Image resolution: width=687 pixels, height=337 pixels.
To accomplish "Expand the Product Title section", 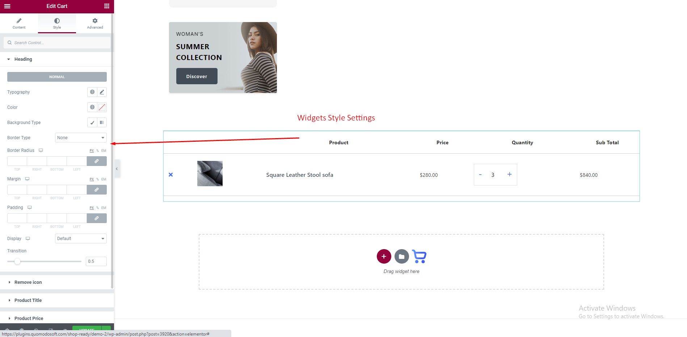I will [x=28, y=300].
